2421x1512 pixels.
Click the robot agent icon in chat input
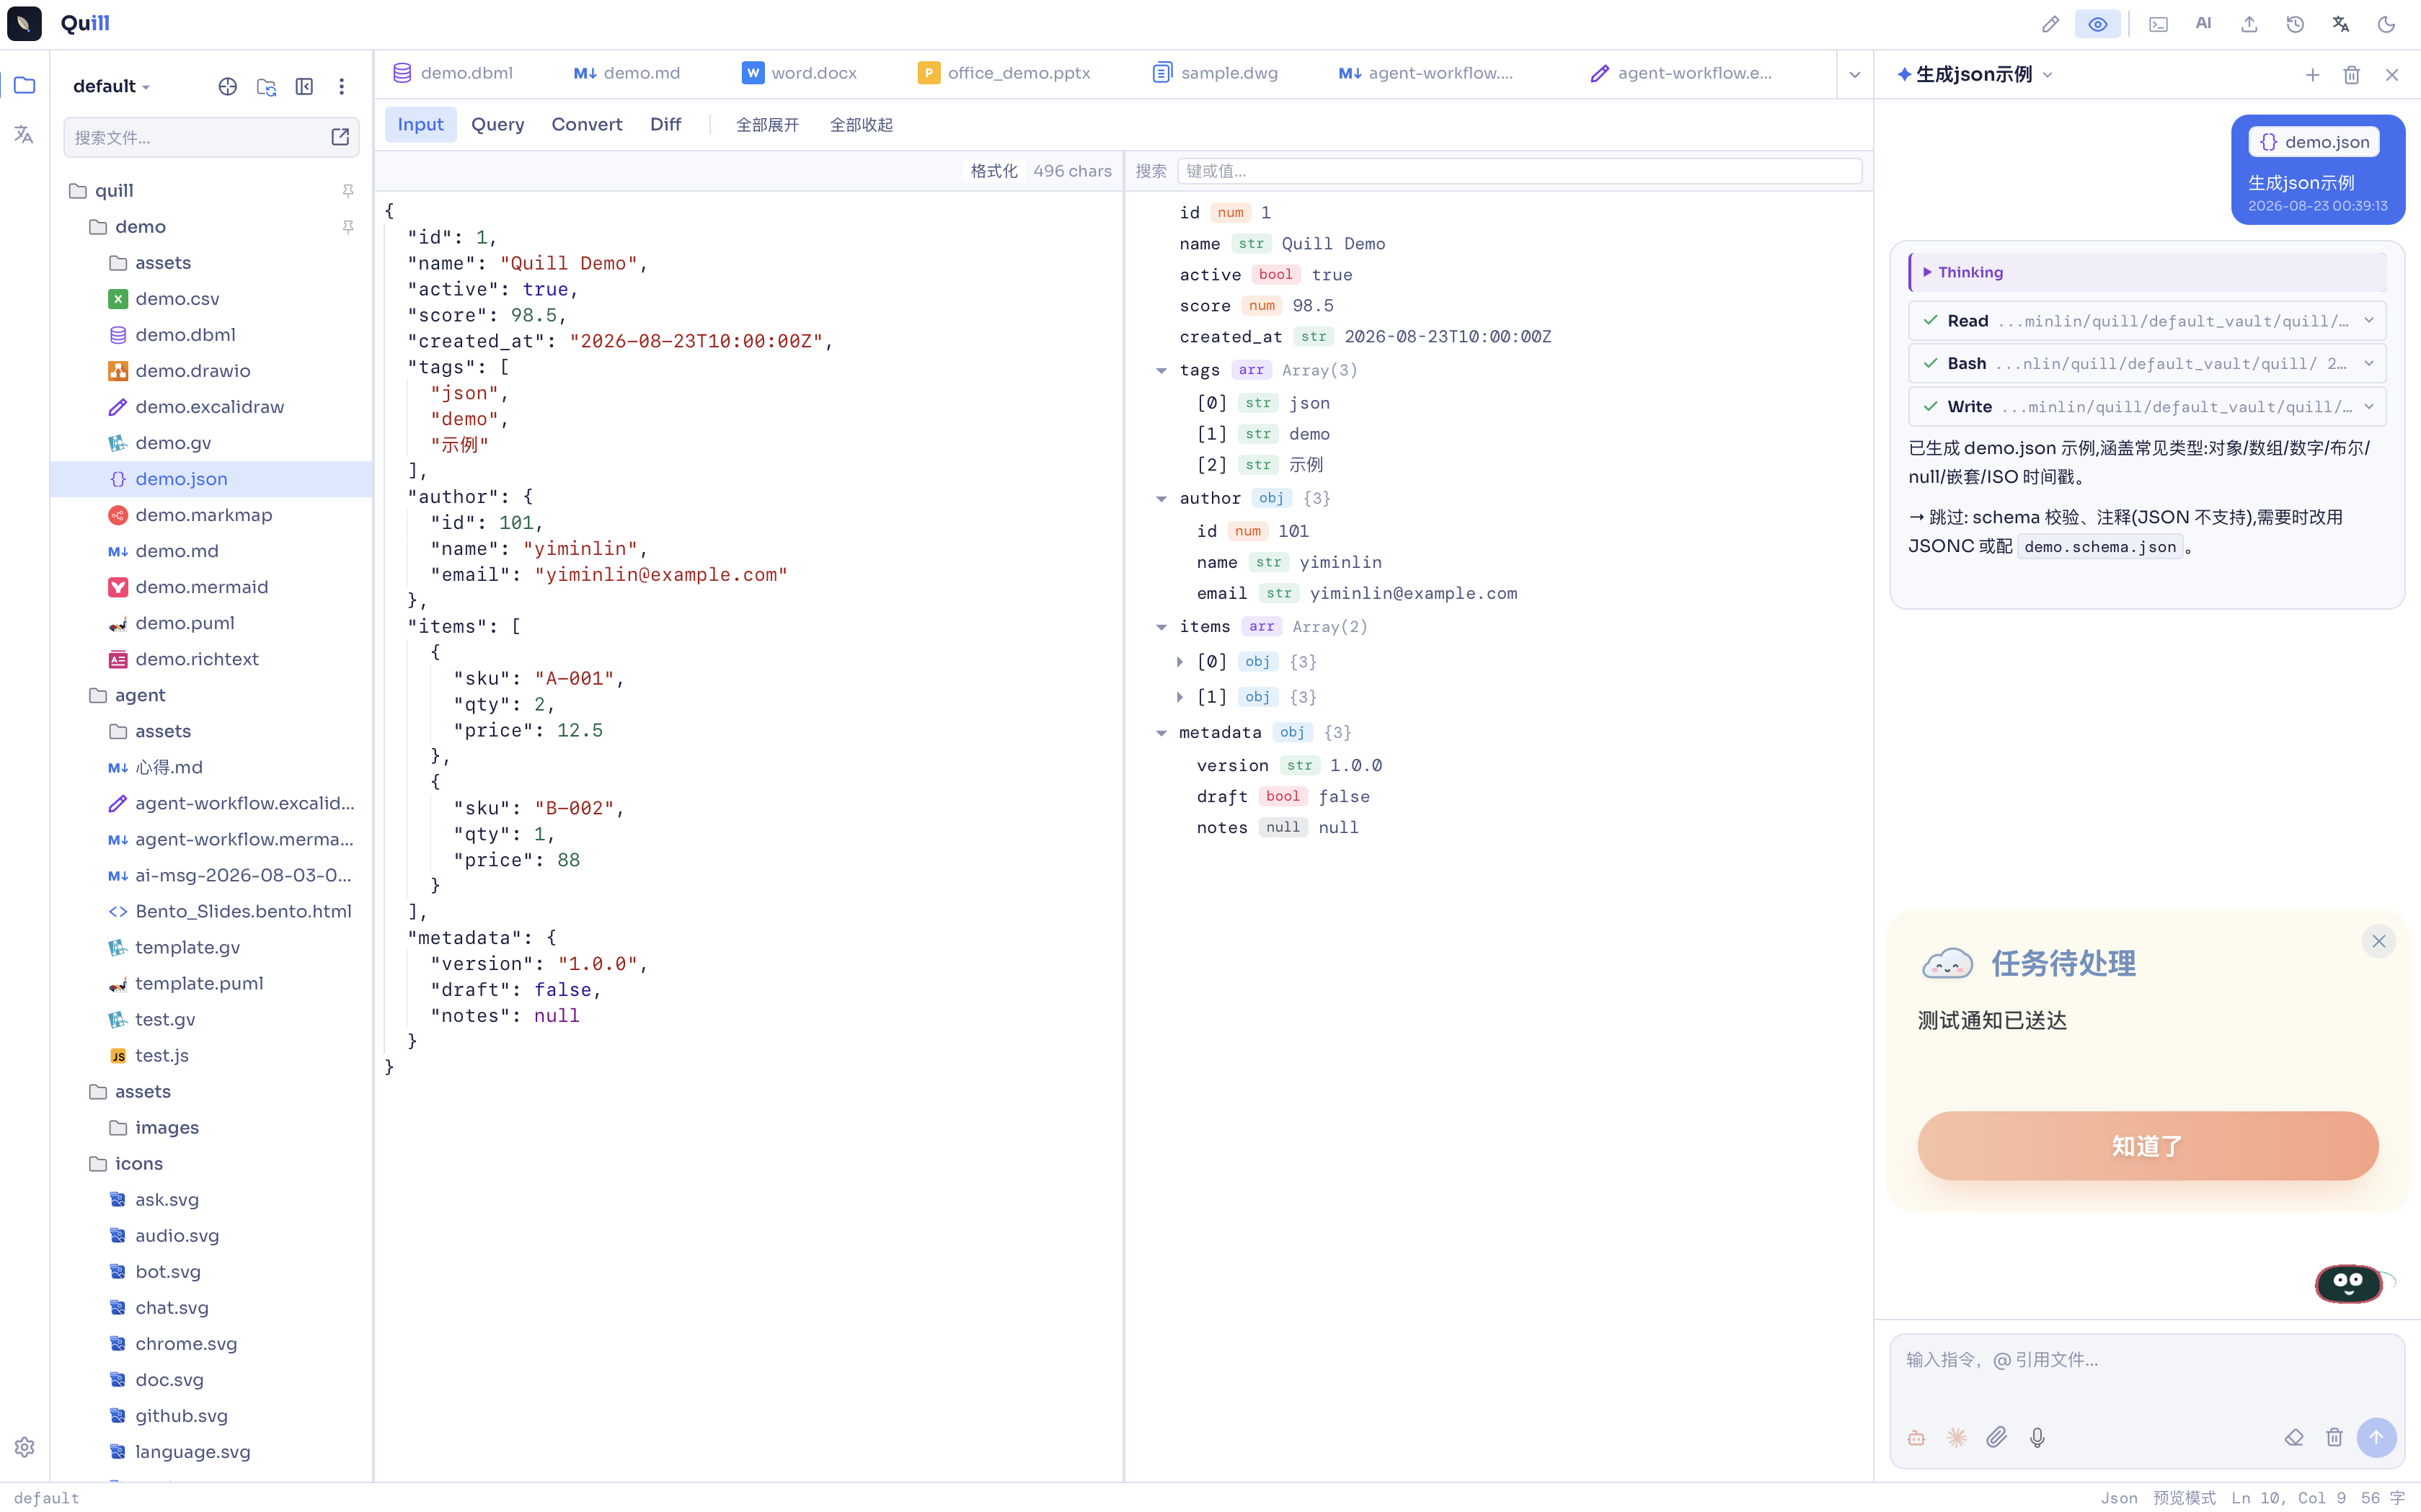pos(1916,1437)
